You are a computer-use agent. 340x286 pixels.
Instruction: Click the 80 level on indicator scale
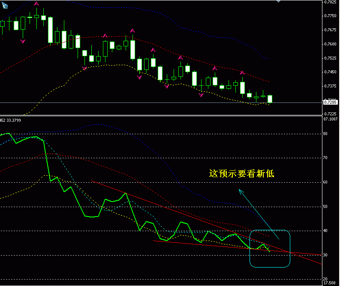325,134
